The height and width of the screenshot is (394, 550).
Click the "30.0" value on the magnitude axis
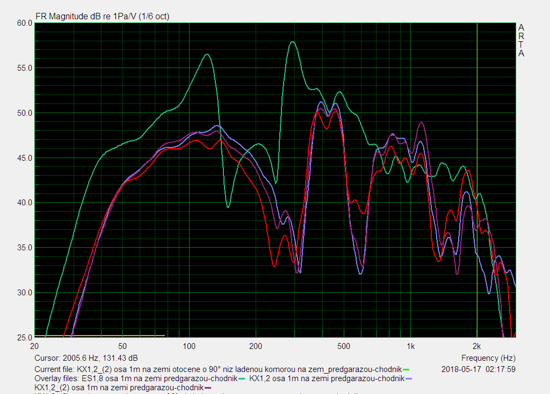tap(25, 293)
